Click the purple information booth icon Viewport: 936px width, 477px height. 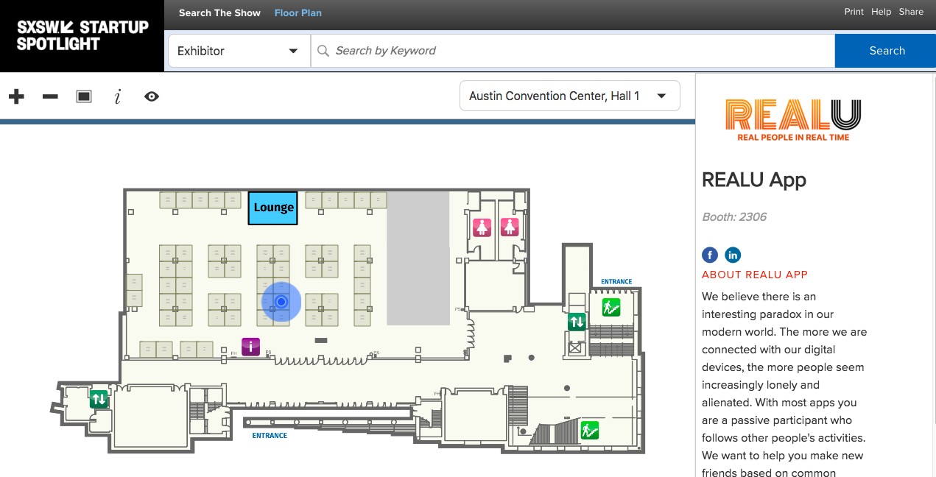pyautogui.click(x=251, y=346)
